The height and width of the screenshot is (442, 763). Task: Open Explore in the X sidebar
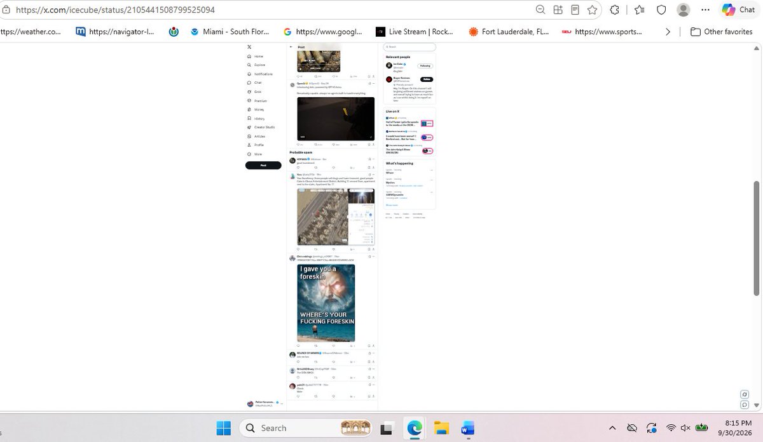tap(256, 65)
